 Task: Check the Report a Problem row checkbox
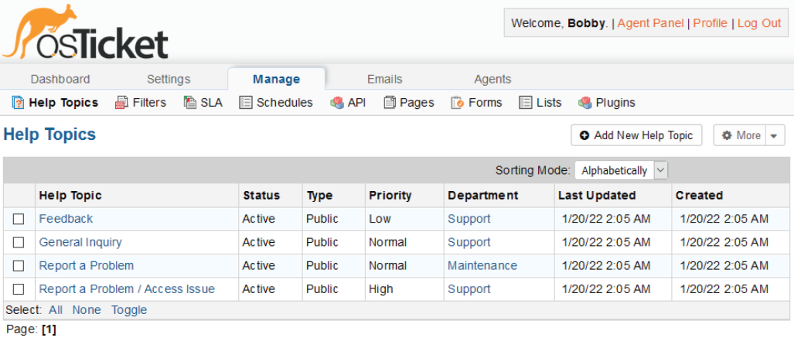19,265
